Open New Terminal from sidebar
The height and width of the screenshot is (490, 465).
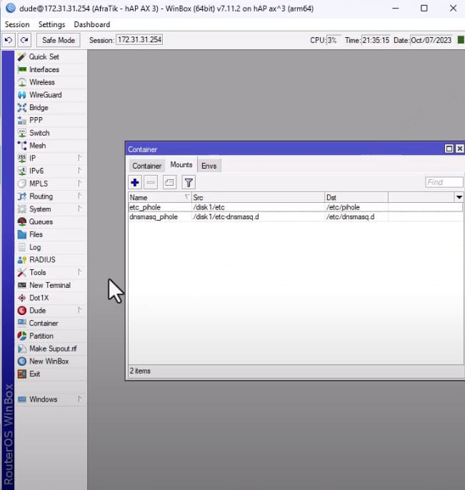51,285
